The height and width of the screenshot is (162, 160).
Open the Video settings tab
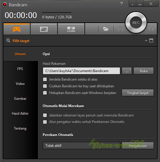[x=20, y=84]
